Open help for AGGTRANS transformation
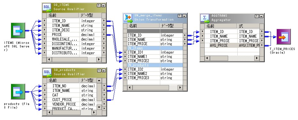The width and height of the screenshot is (298, 120). point(257,16)
